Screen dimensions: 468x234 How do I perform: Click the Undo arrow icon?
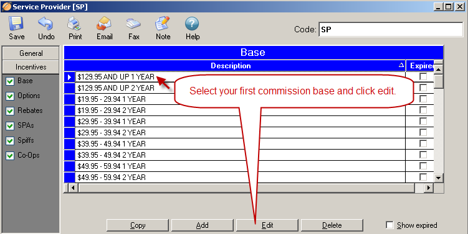coord(45,24)
